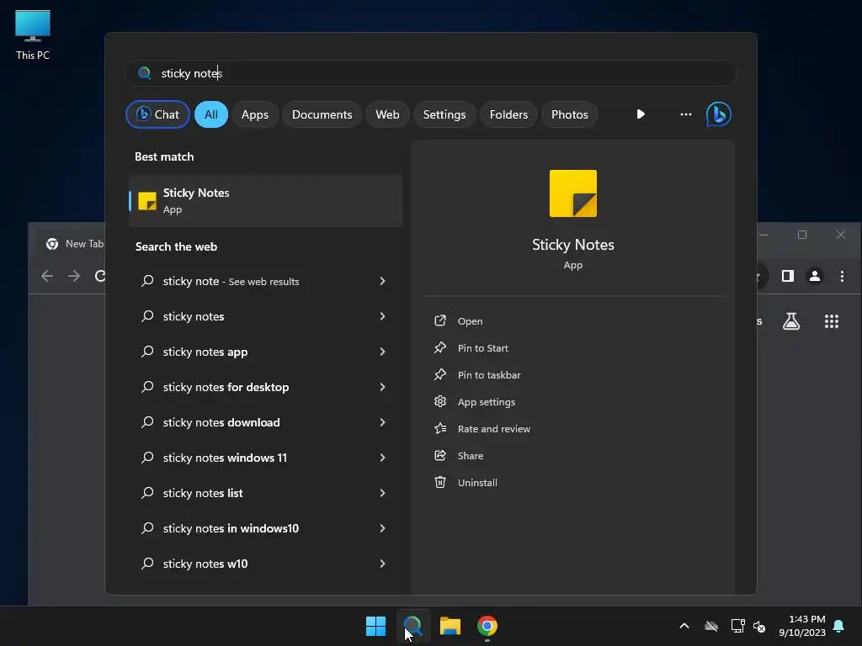Expand chevron for 'sticky notes w10'

click(383, 564)
